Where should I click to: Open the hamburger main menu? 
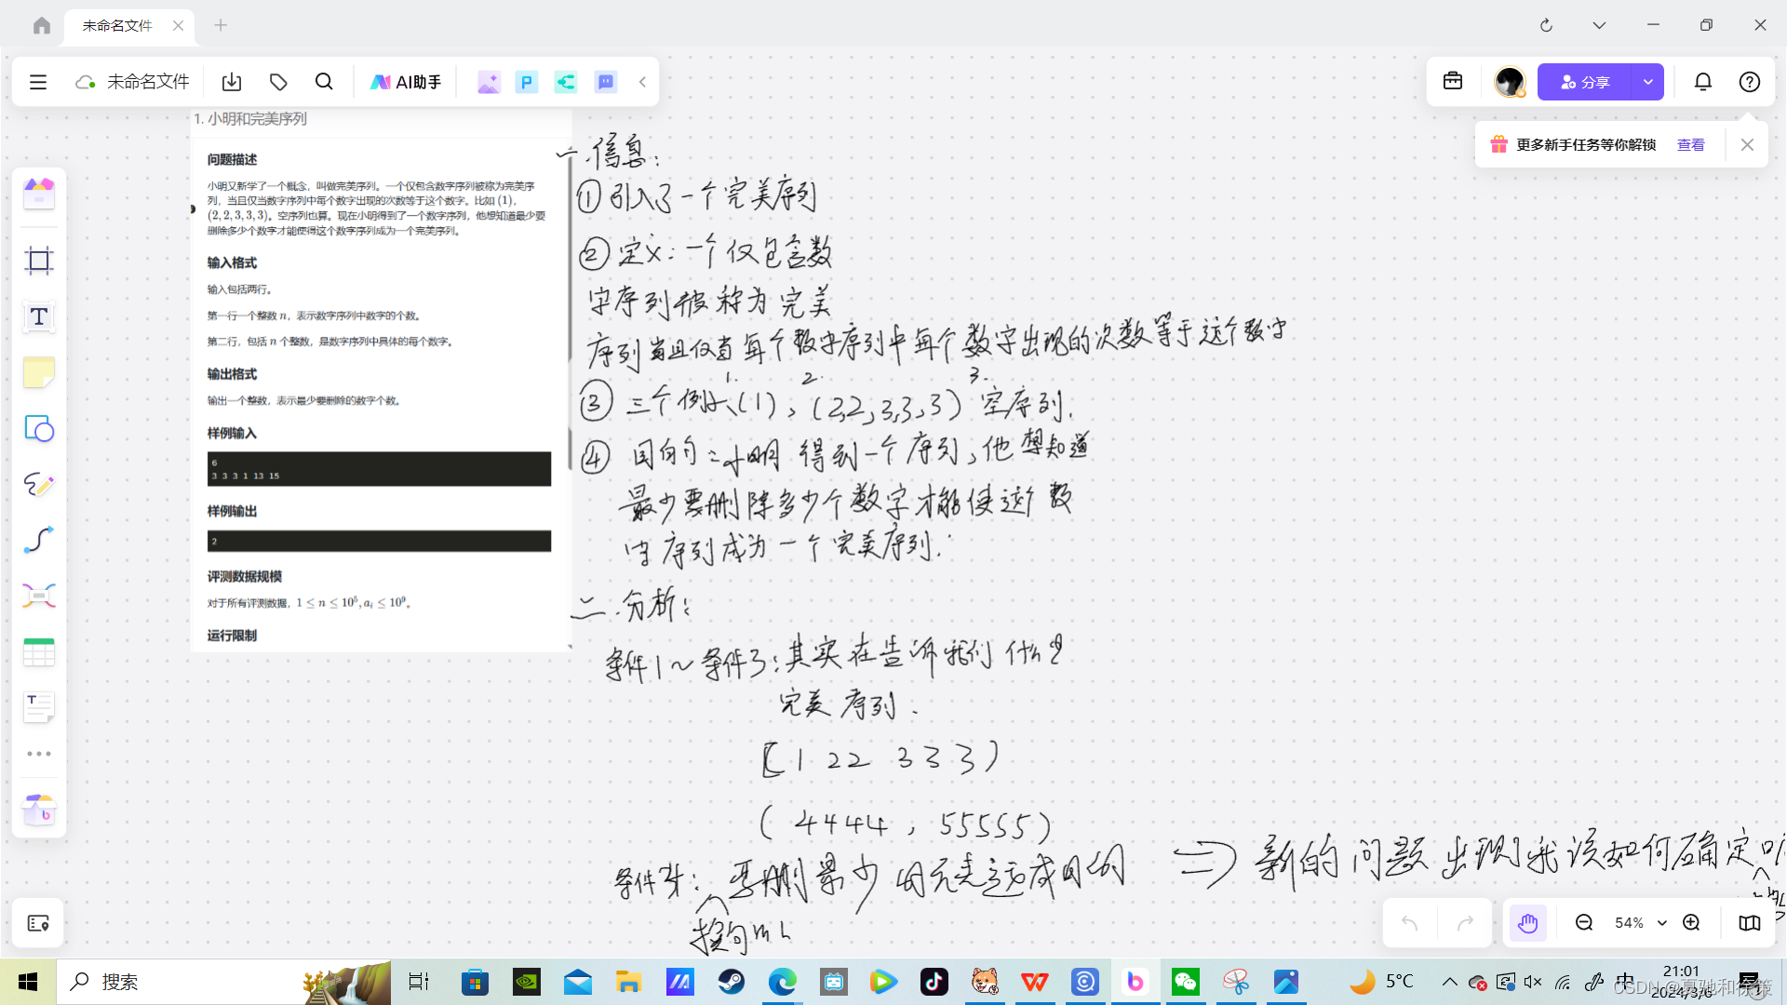[x=38, y=82]
